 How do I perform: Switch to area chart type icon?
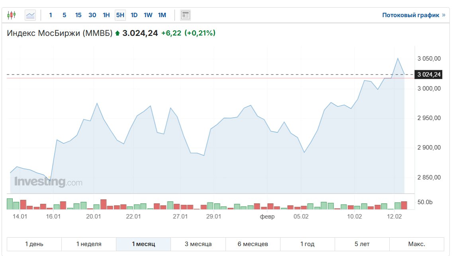click(x=30, y=15)
